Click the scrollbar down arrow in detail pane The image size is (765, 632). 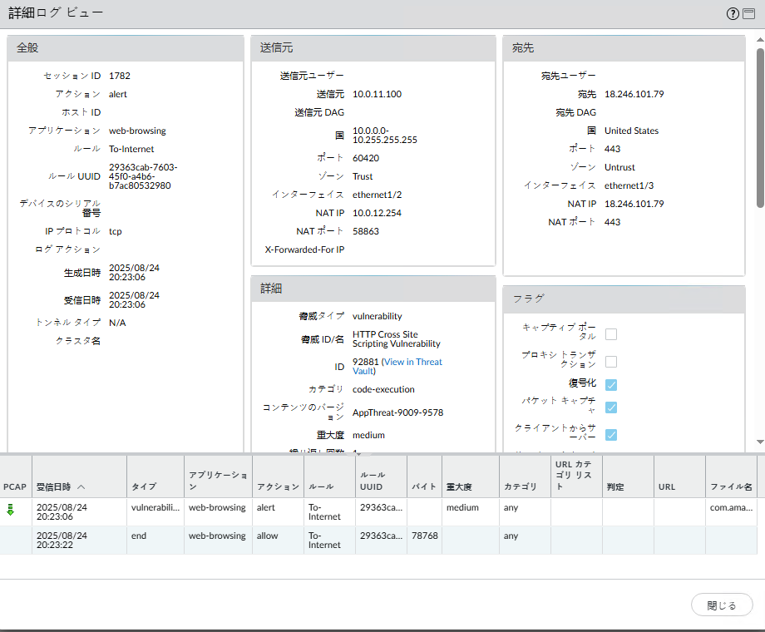[x=759, y=442]
